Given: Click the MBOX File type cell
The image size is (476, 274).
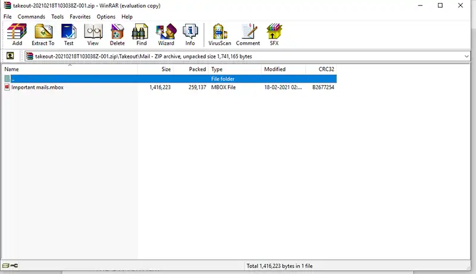Looking at the screenshot, I should click(x=224, y=87).
